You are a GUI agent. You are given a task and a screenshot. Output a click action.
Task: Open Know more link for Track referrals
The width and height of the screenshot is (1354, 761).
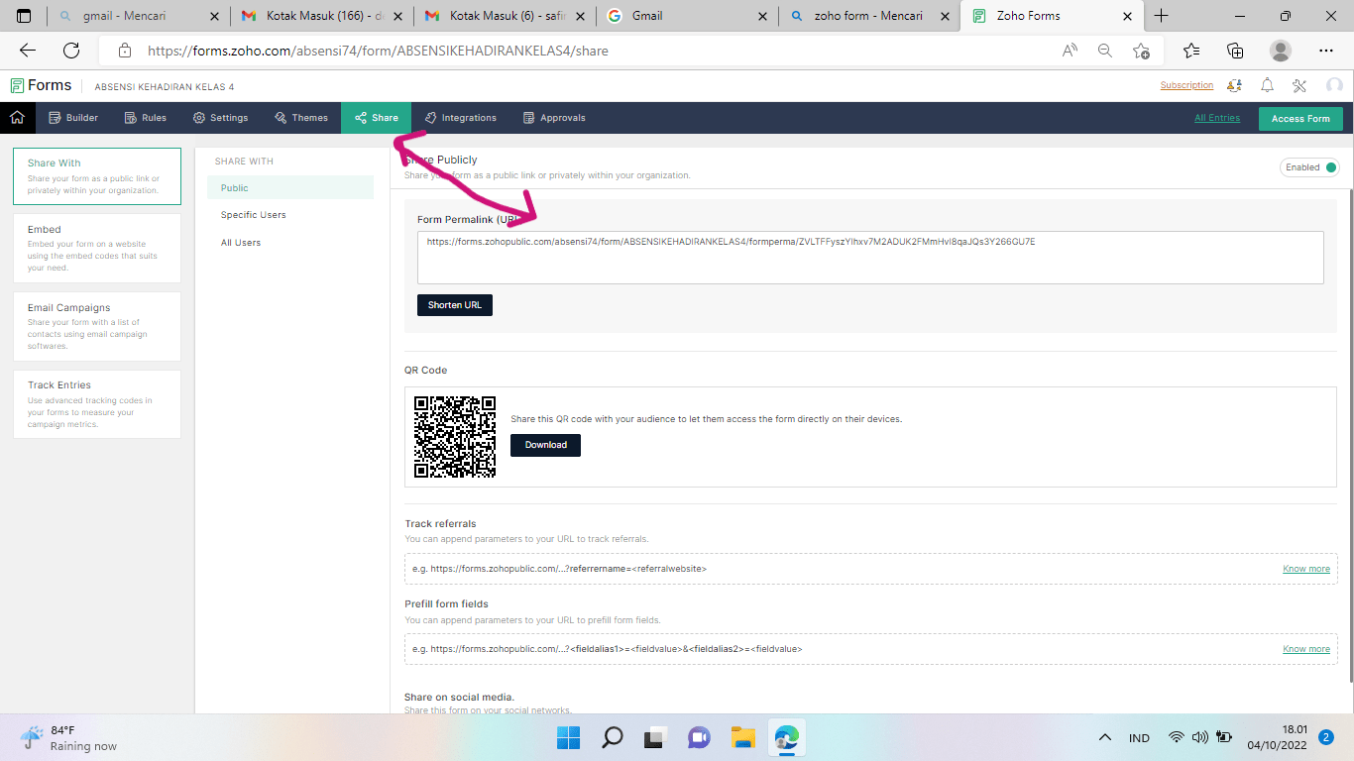[x=1306, y=569]
